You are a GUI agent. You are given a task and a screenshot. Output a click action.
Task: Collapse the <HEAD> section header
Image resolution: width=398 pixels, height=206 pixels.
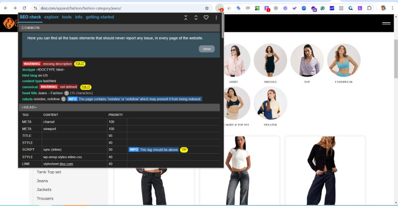pos(119,107)
